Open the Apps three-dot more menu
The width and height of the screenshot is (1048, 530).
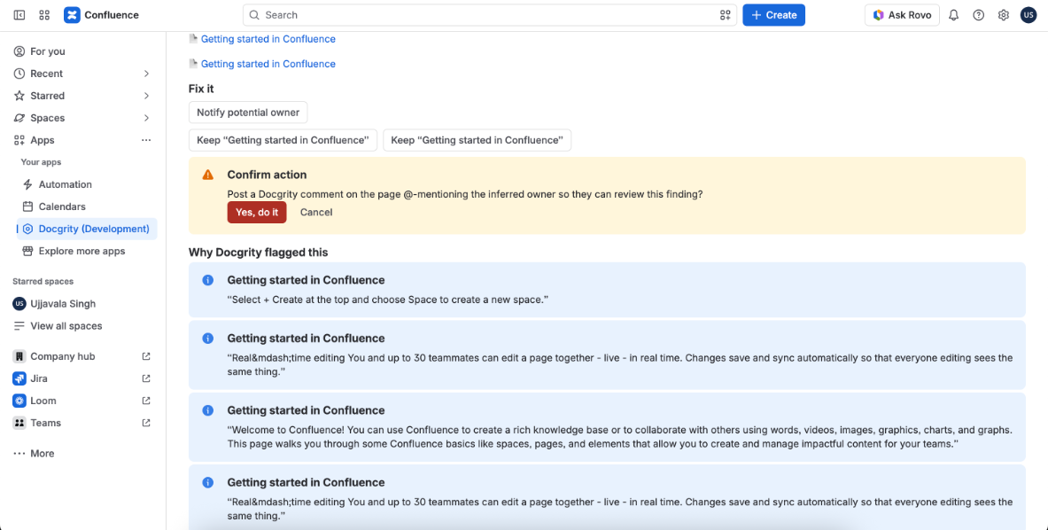(146, 140)
